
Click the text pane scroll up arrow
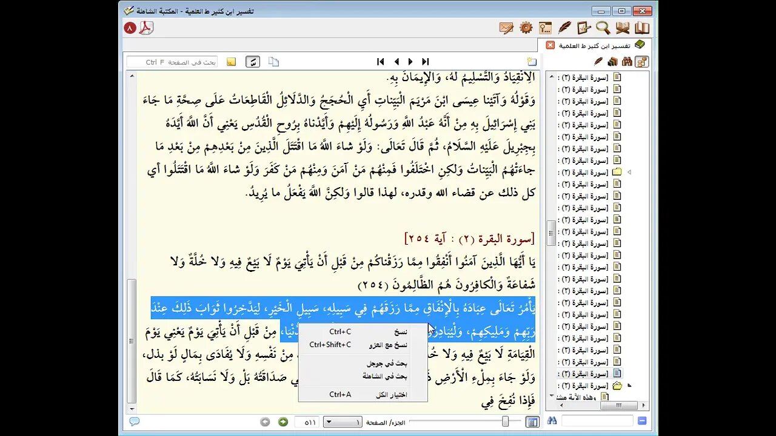pos(131,76)
